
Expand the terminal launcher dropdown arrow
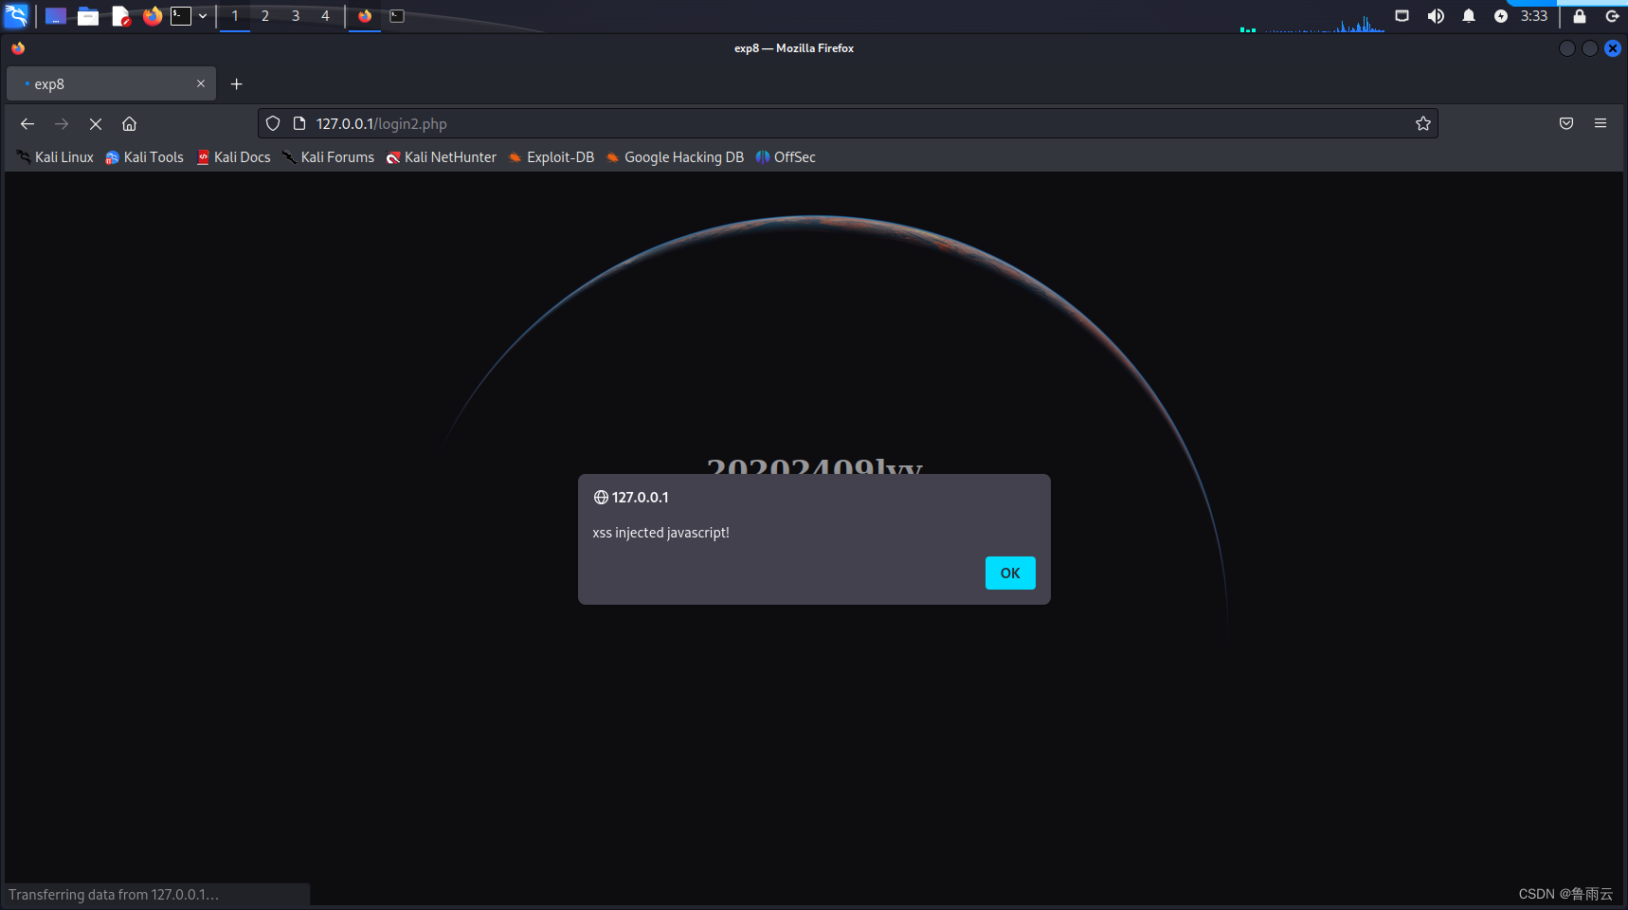pos(203,16)
